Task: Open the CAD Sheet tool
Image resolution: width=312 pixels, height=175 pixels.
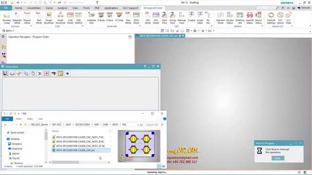Action: (70, 18)
